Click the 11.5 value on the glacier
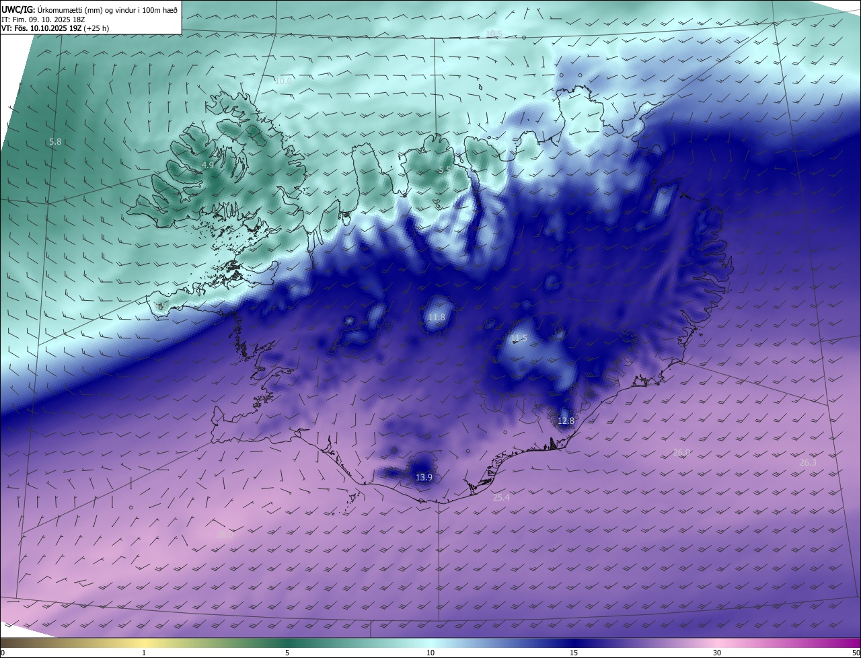The image size is (861, 658). pos(519,338)
